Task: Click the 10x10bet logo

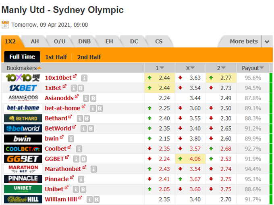Action: pyautogui.click(x=23, y=78)
